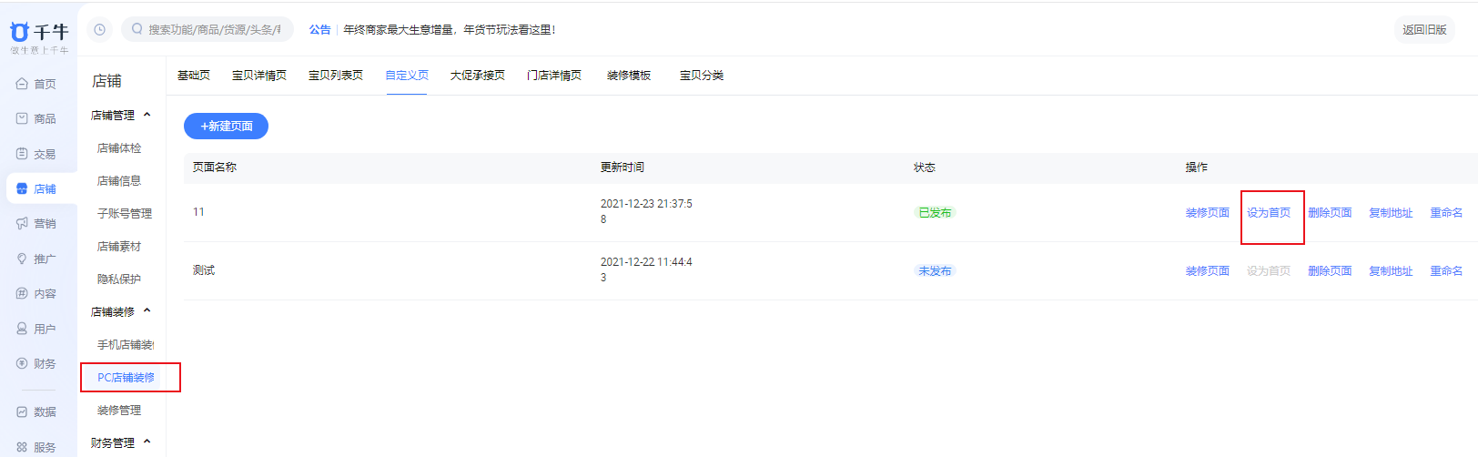
Task: Click the 推广 promotion lightbulb icon
Action: point(22,259)
